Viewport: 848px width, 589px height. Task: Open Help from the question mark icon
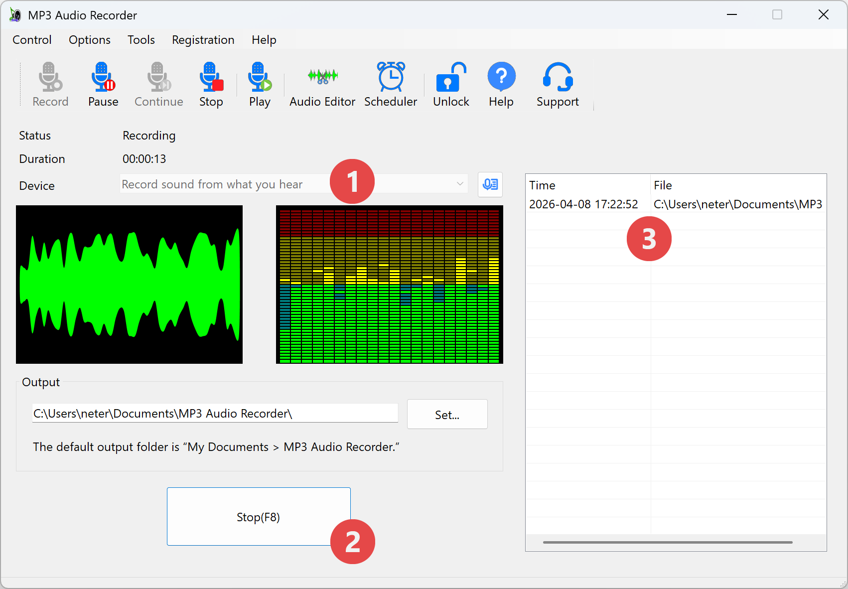click(x=501, y=84)
